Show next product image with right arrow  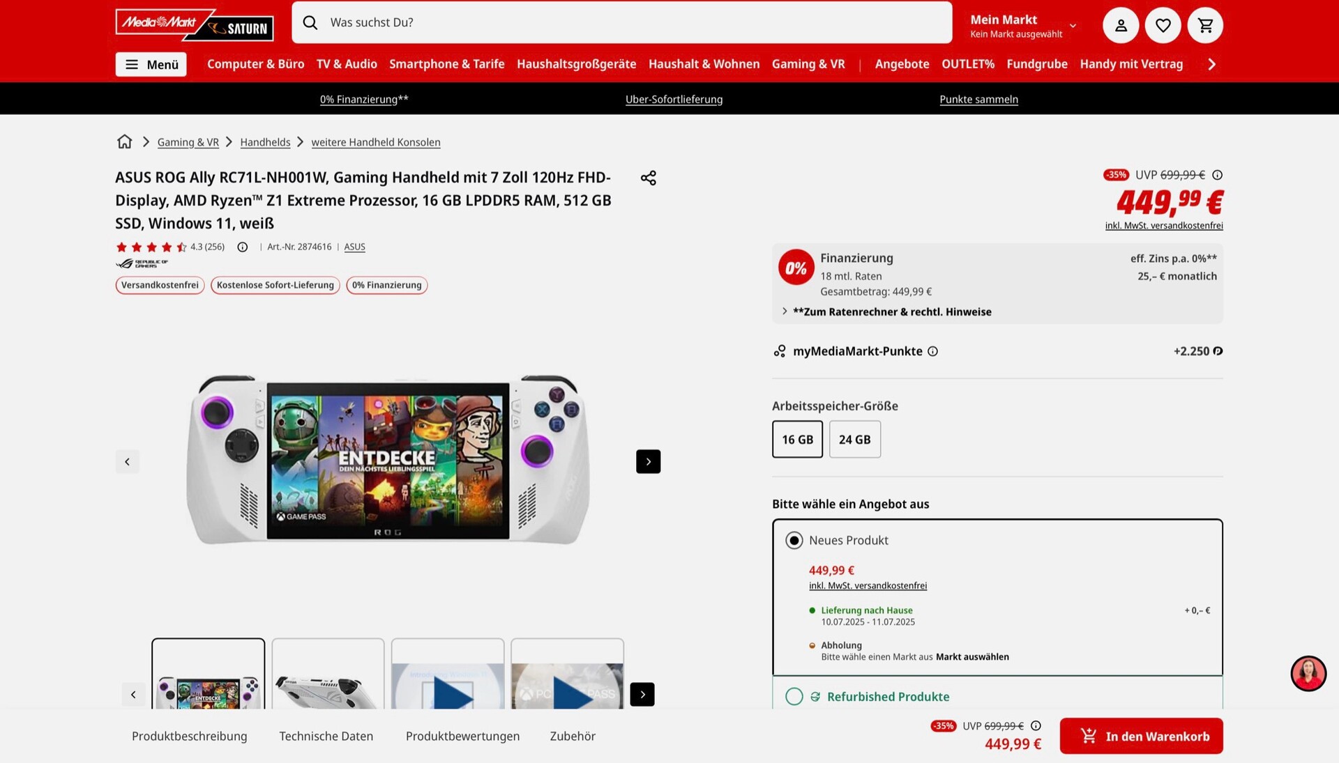648,461
